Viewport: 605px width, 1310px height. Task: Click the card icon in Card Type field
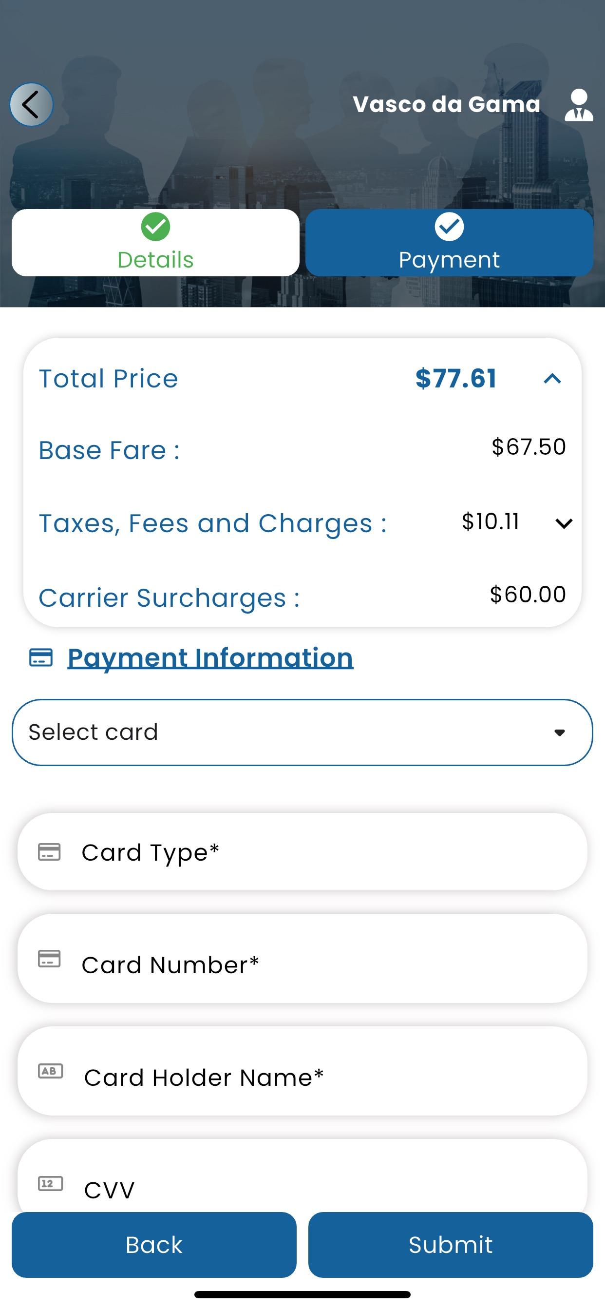point(49,852)
